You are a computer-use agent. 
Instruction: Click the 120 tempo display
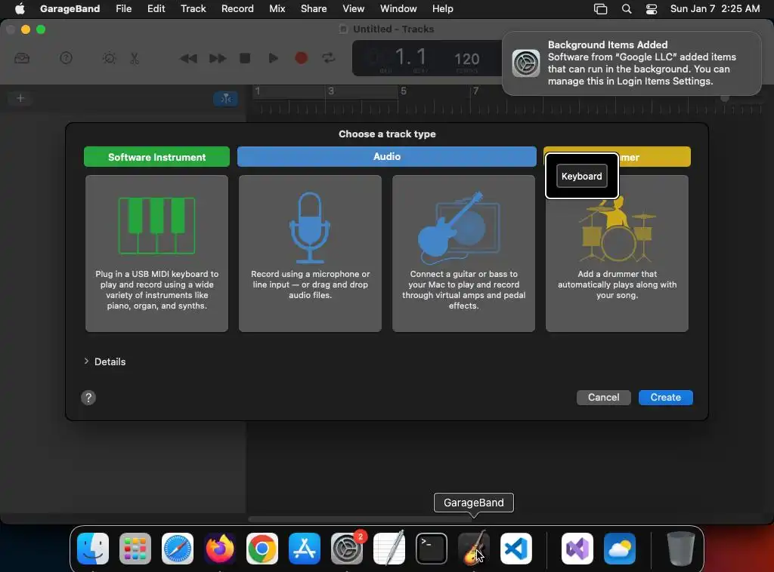click(x=466, y=60)
